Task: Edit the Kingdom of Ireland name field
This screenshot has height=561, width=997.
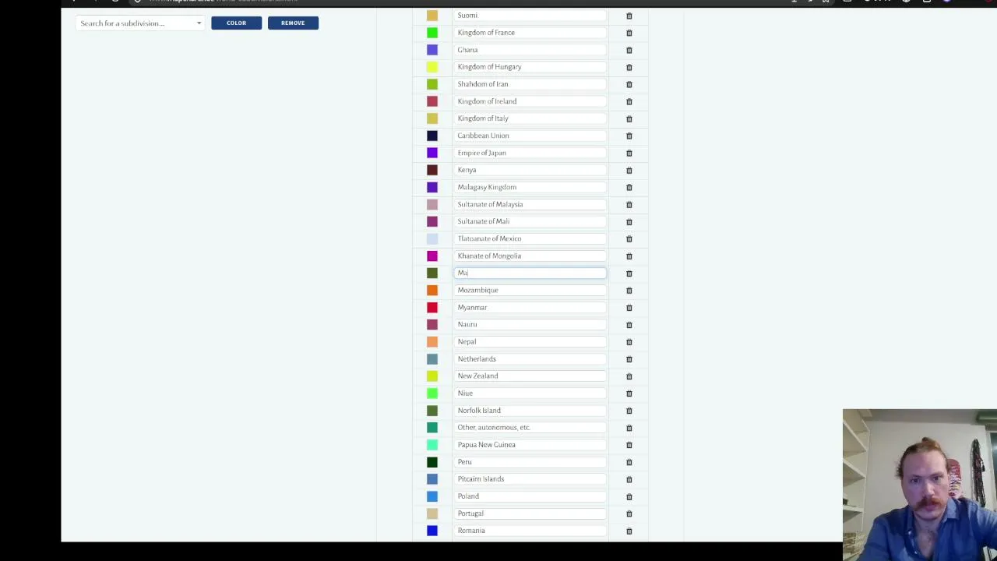Action: (530, 101)
